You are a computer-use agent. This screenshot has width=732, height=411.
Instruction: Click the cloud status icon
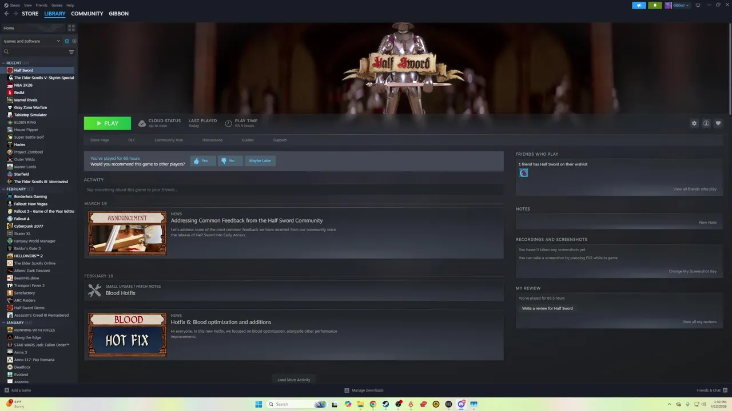tap(142, 123)
